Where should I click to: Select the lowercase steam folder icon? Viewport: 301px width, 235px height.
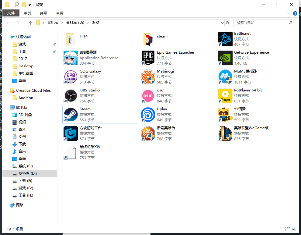pos(148,39)
